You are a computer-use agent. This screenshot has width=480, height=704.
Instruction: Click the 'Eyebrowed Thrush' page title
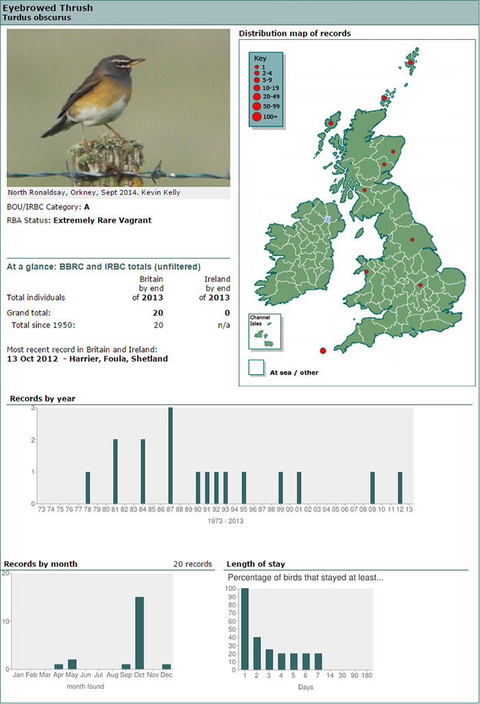[x=48, y=8]
